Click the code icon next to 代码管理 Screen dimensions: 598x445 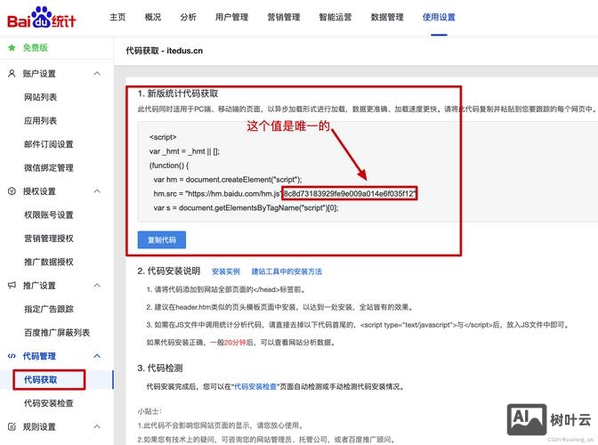click(12, 356)
